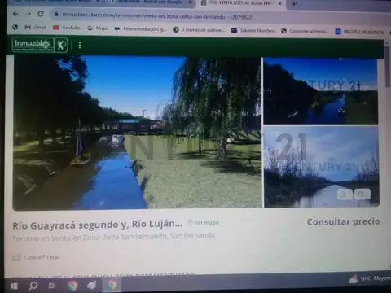Open the Windows Start menu

[14, 286]
